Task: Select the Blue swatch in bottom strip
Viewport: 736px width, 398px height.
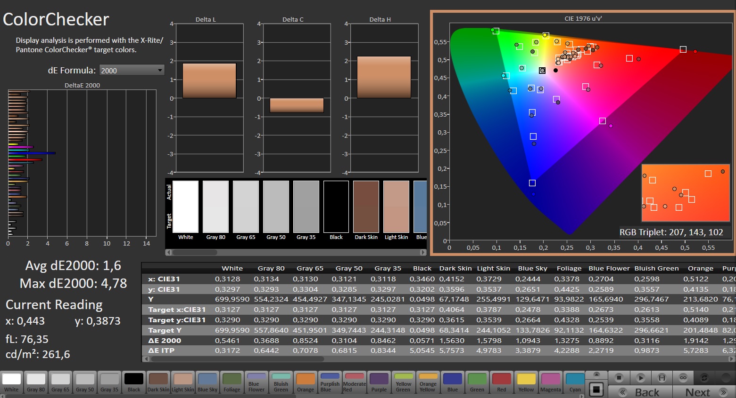Action: (453, 382)
